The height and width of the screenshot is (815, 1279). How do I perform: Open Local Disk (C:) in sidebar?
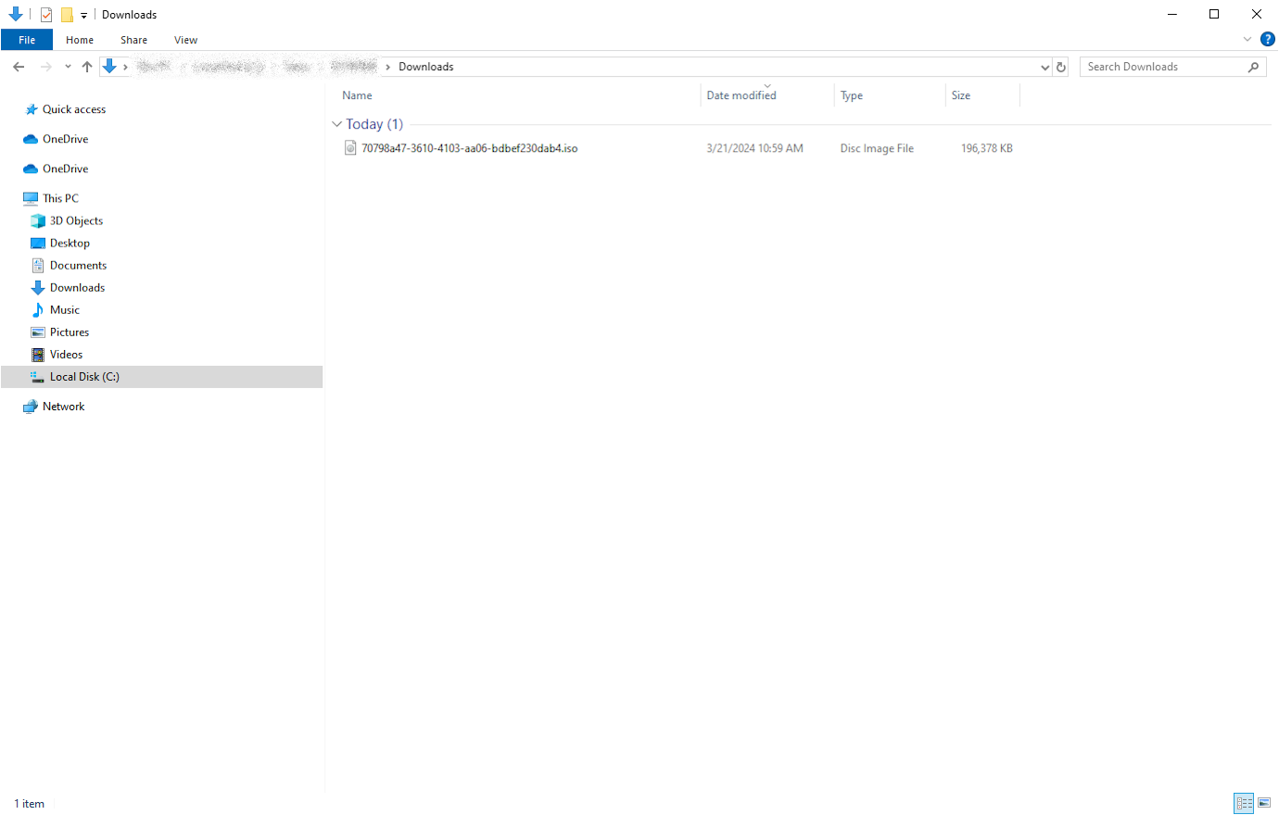pos(84,377)
